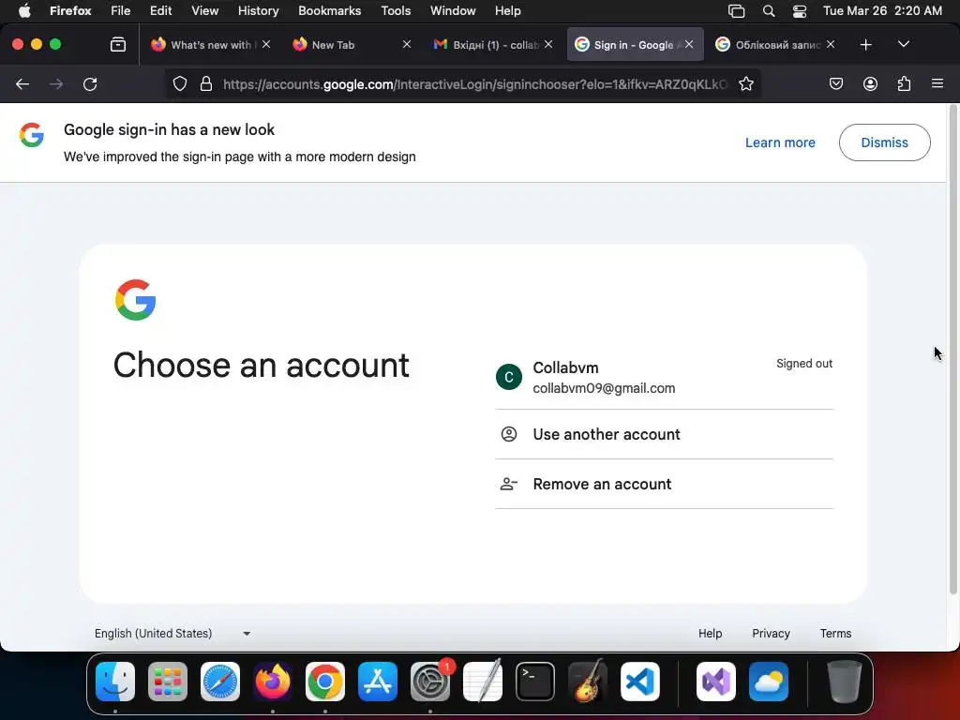Close the New Tab tab
This screenshot has width=960, height=720.
[x=407, y=44]
